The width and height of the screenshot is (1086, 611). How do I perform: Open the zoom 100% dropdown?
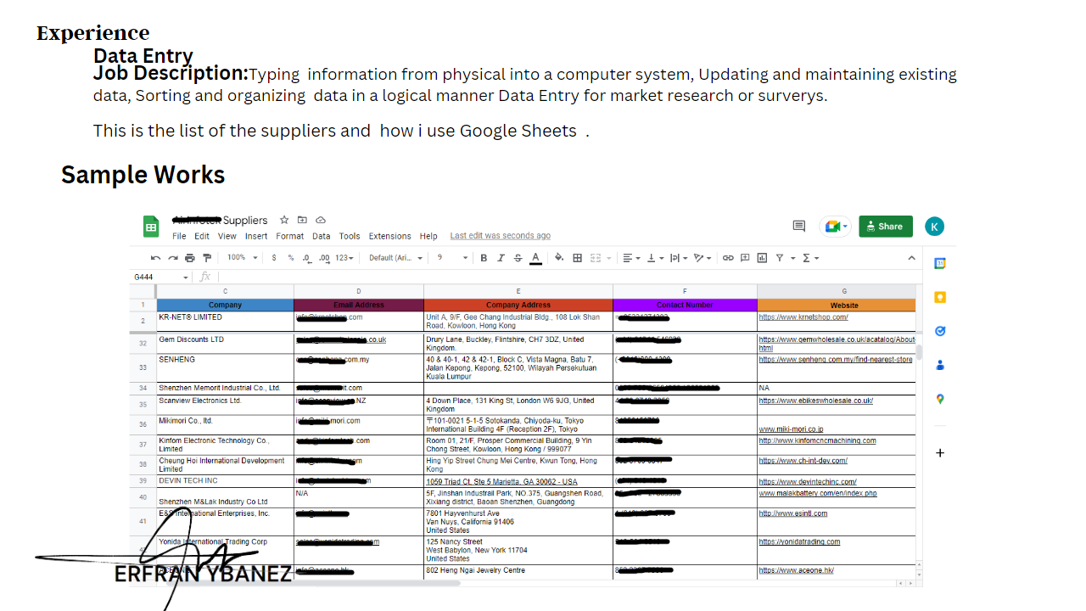242,258
